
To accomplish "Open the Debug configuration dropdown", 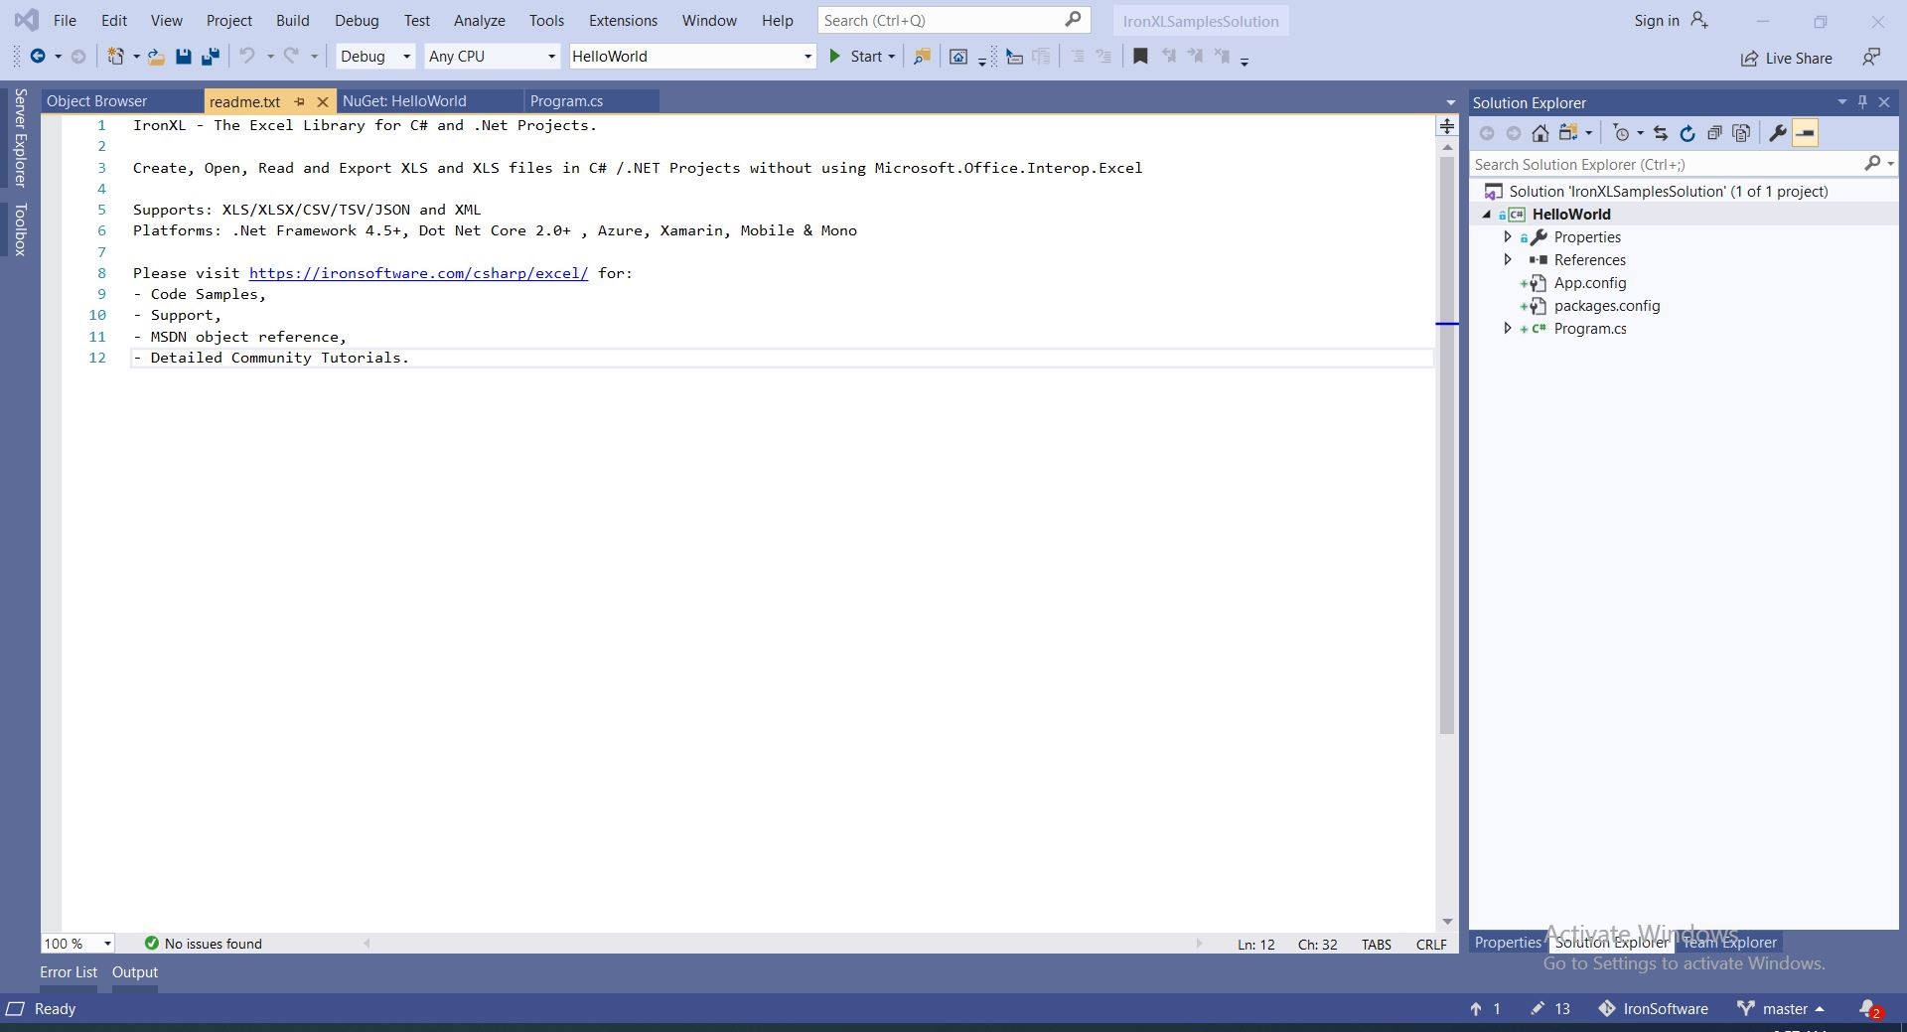I will coord(406,57).
